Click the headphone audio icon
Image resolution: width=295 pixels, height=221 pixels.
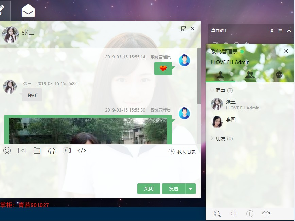coord(52,151)
